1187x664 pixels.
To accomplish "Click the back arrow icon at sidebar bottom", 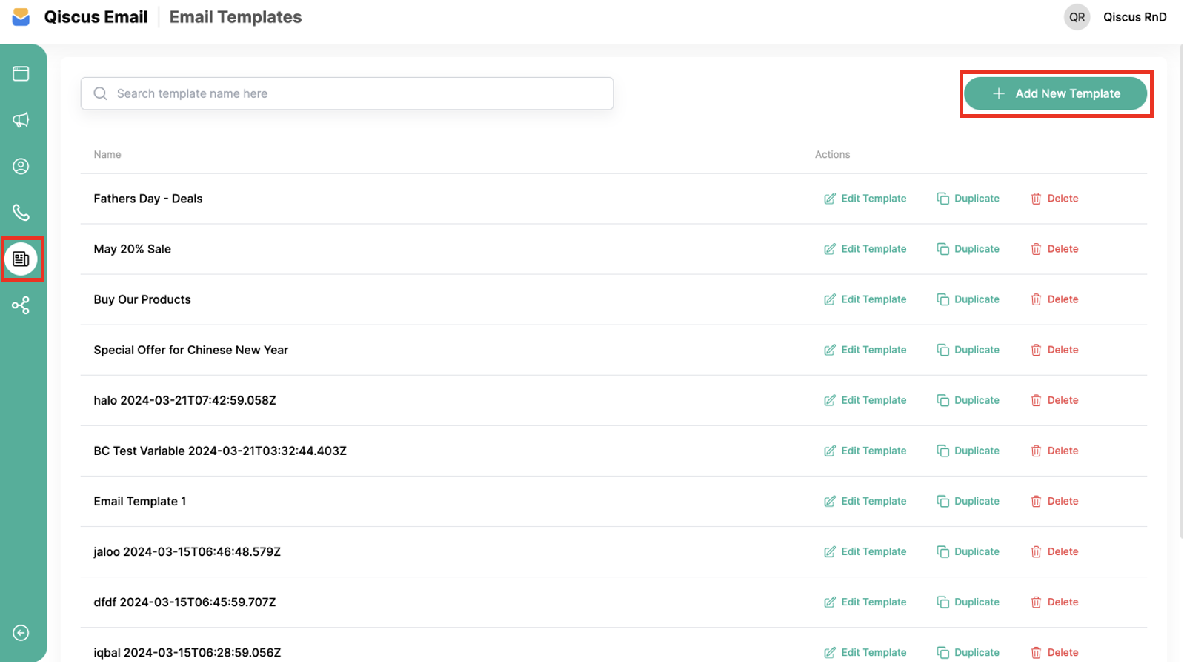I will point(21,633).
